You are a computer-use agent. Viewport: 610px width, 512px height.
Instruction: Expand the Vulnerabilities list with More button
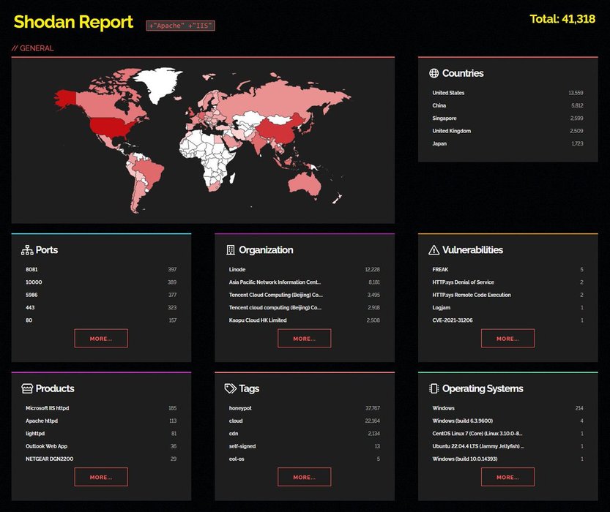[507, 339]
